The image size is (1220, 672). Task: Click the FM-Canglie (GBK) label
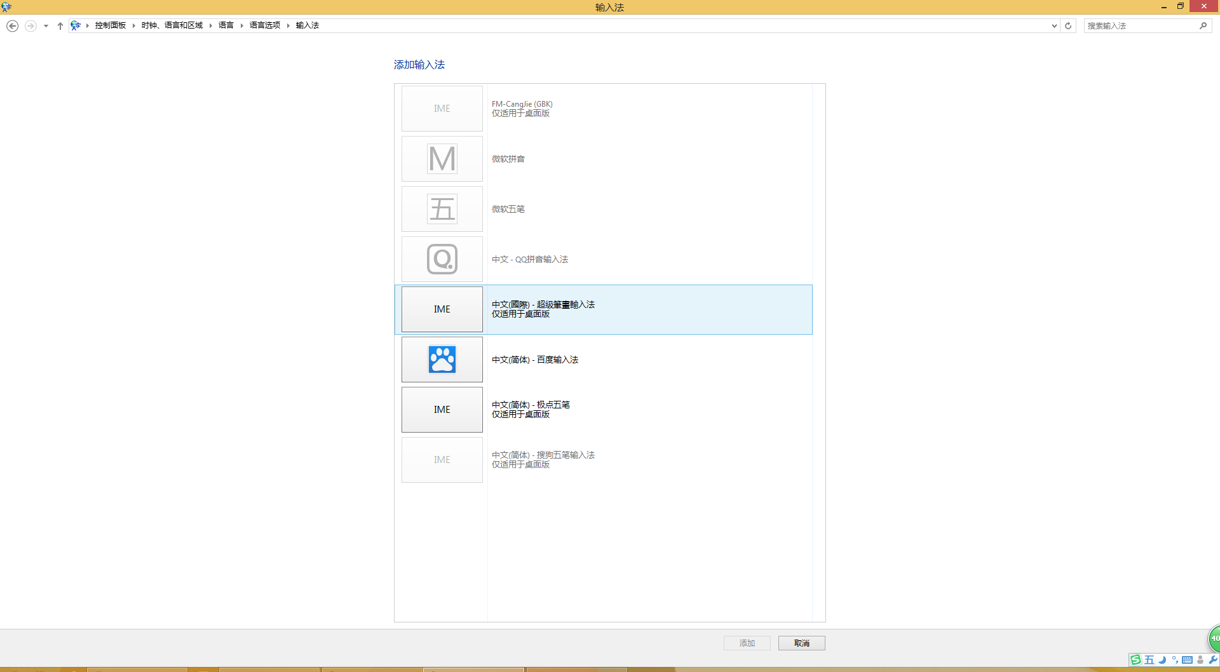point(522,104)
